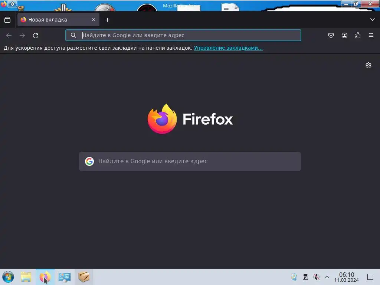
Task: Expand the list all tabs chevron
Action: coord(373,20)
